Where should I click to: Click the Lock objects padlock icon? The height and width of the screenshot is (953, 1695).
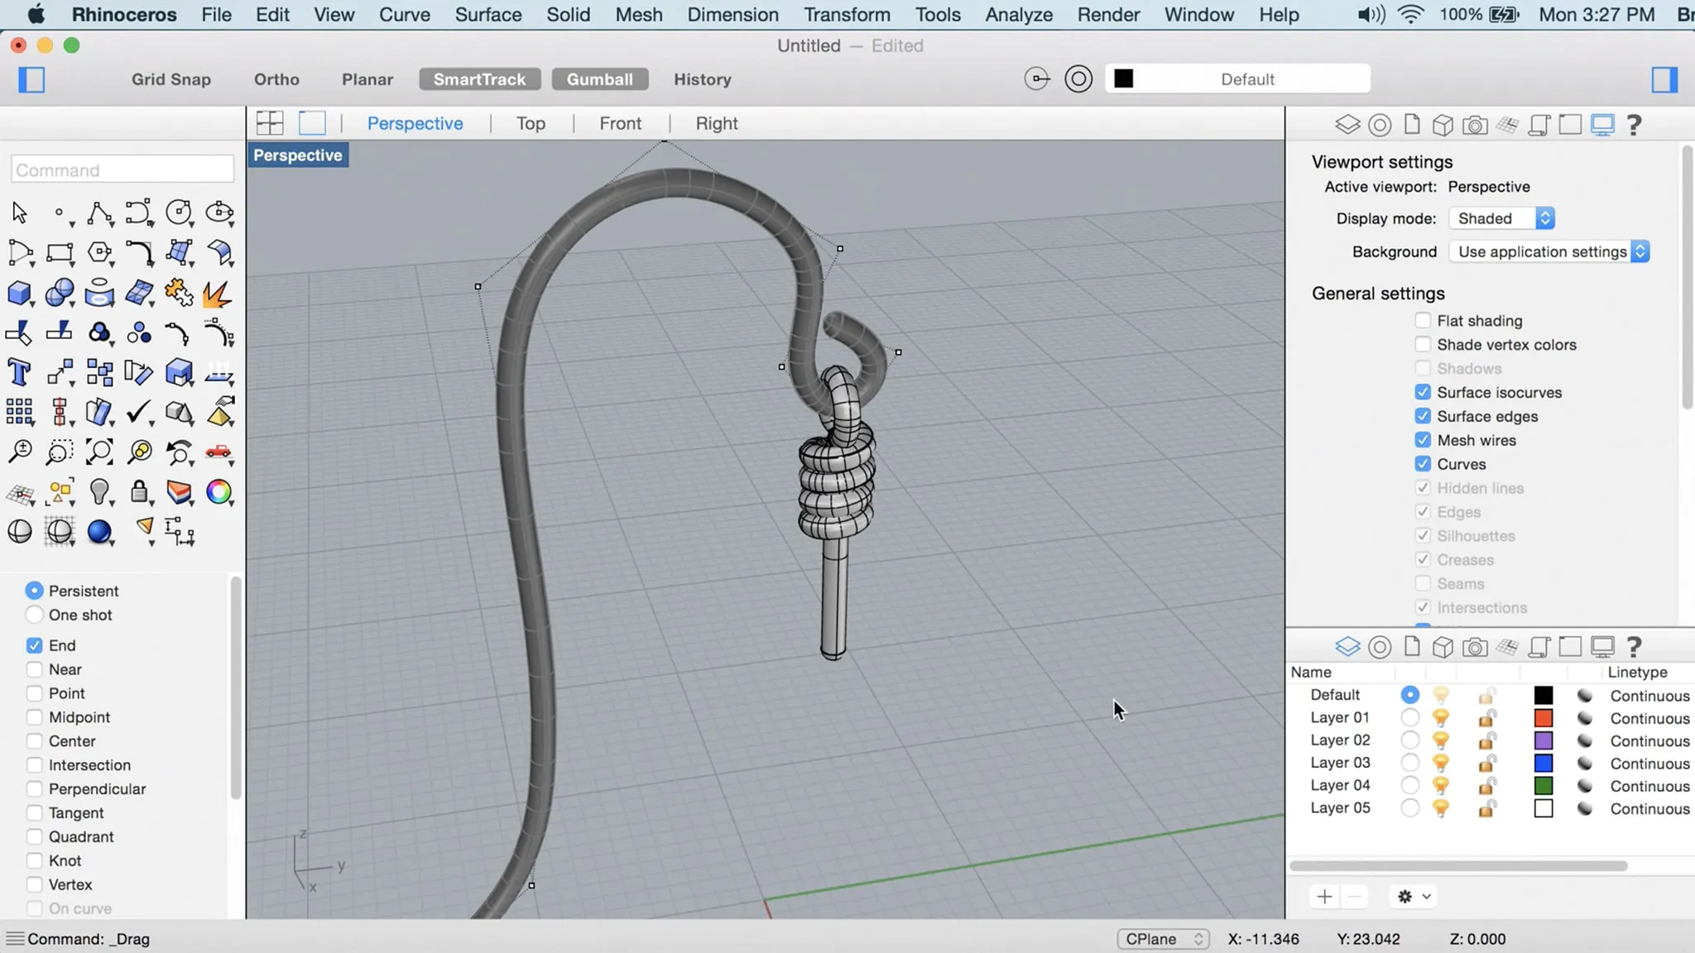click(x=139, y=492)
